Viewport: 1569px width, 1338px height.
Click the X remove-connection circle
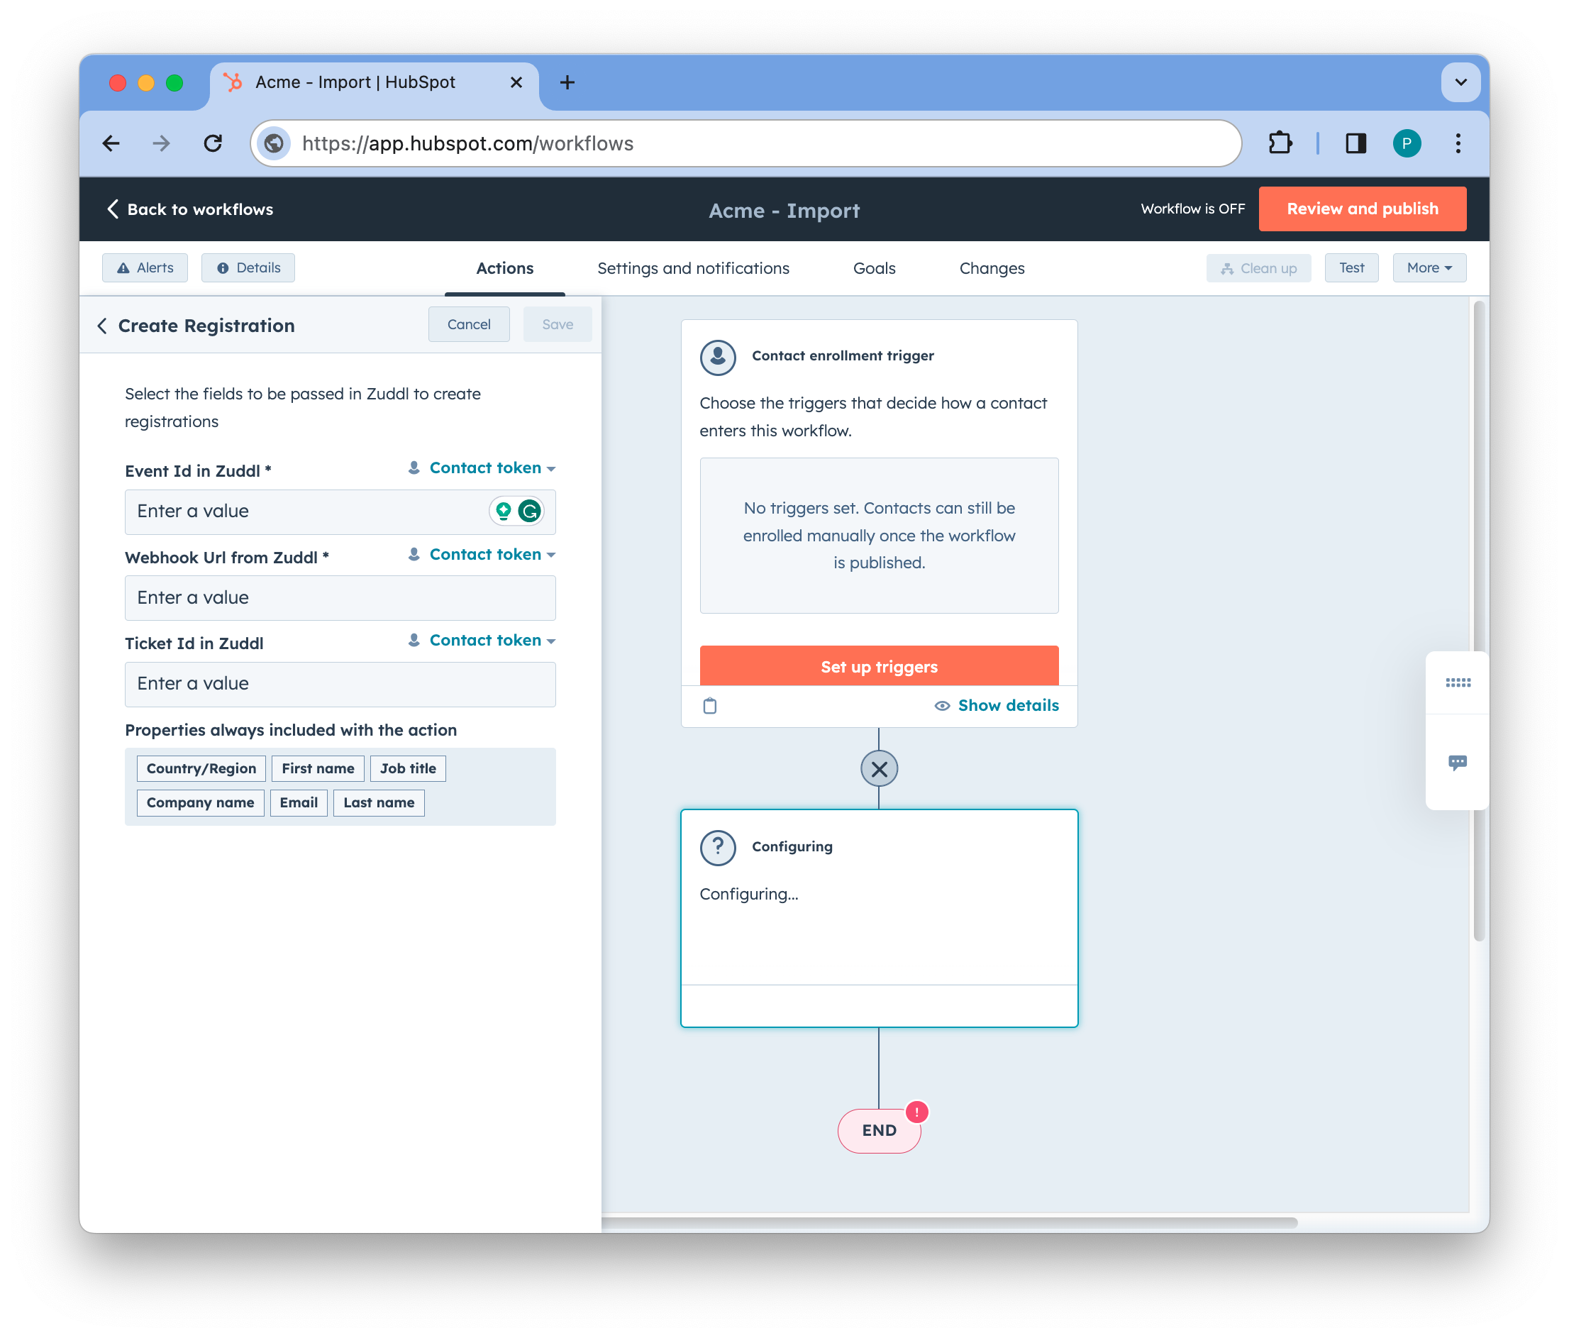pos(879,769)
